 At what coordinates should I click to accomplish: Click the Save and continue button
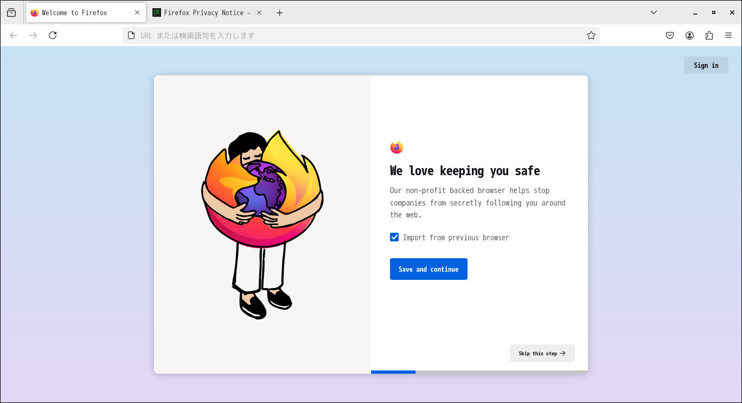428,269
